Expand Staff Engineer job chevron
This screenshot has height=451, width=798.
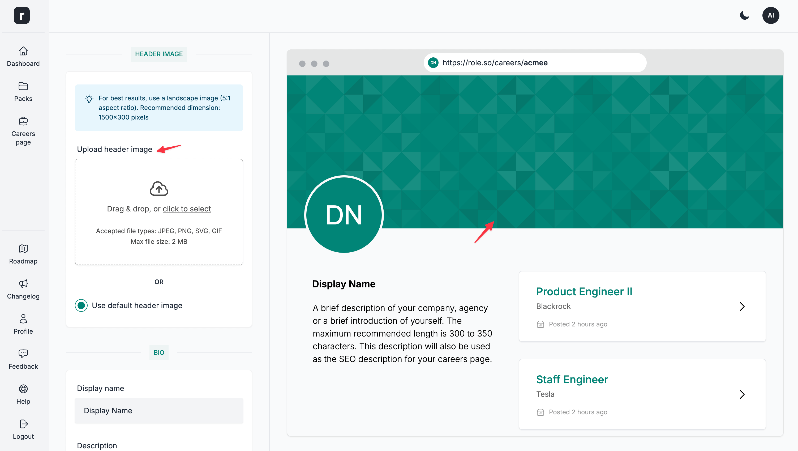coord(742,394)
